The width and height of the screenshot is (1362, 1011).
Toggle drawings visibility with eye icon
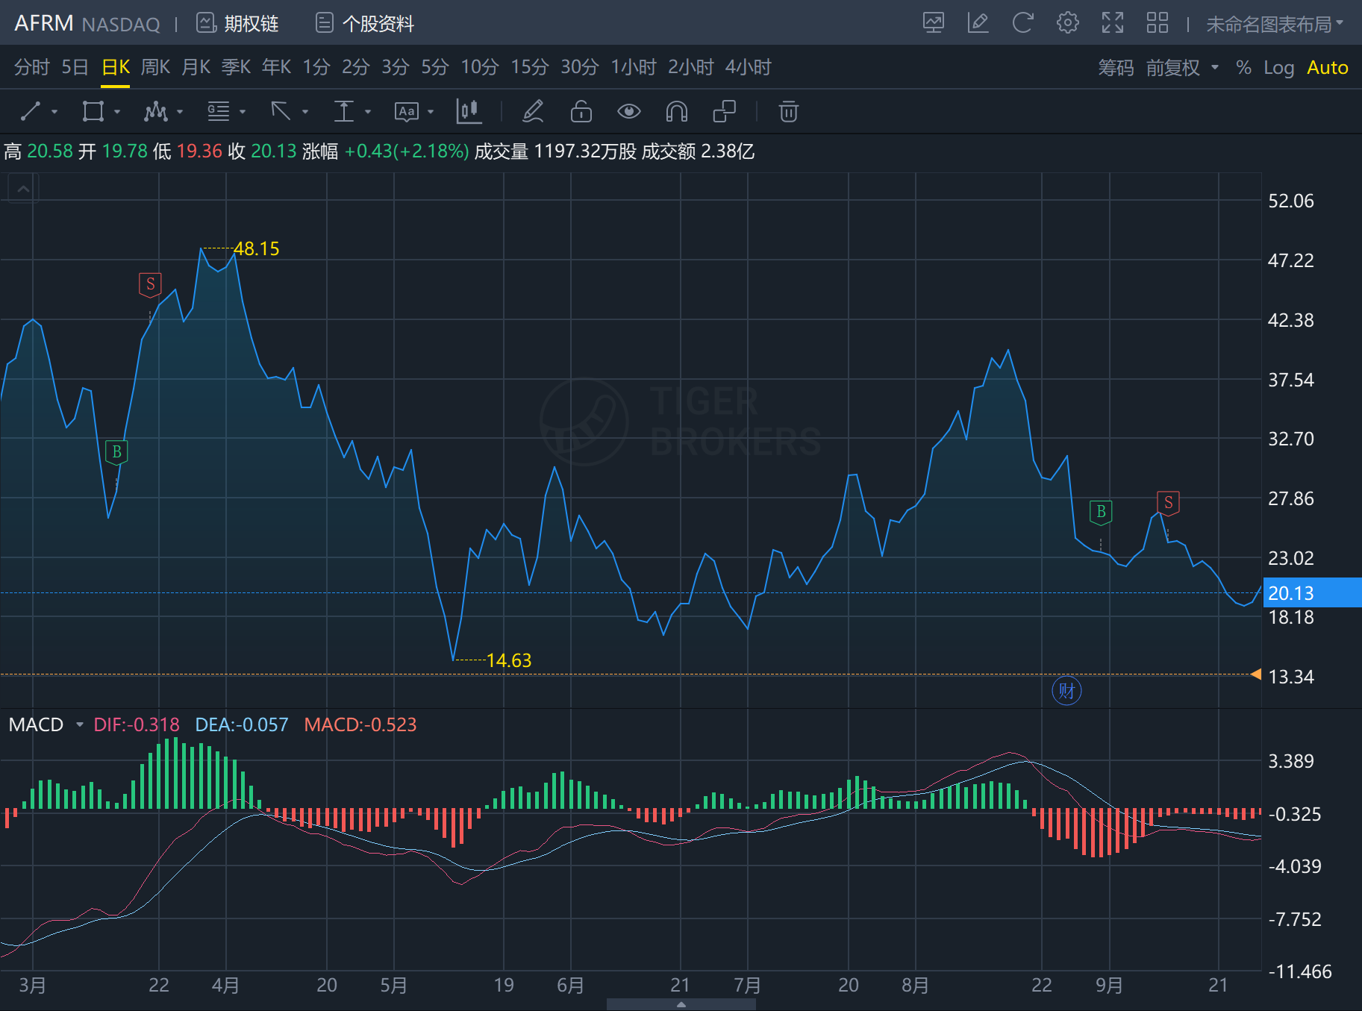click(628, 112)
